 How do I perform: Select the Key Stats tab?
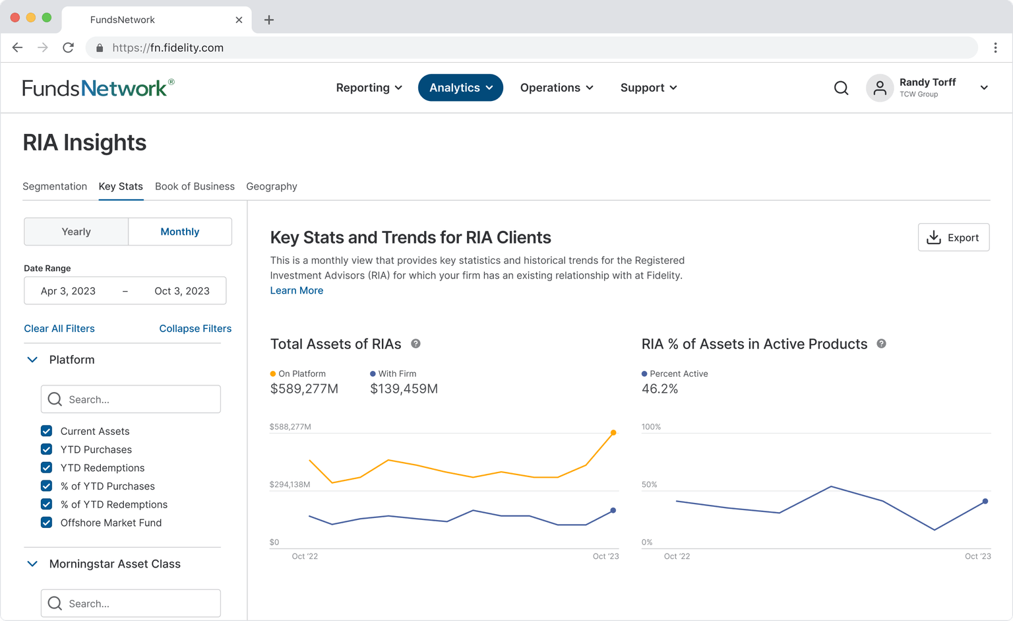click(x=121, y=187)
